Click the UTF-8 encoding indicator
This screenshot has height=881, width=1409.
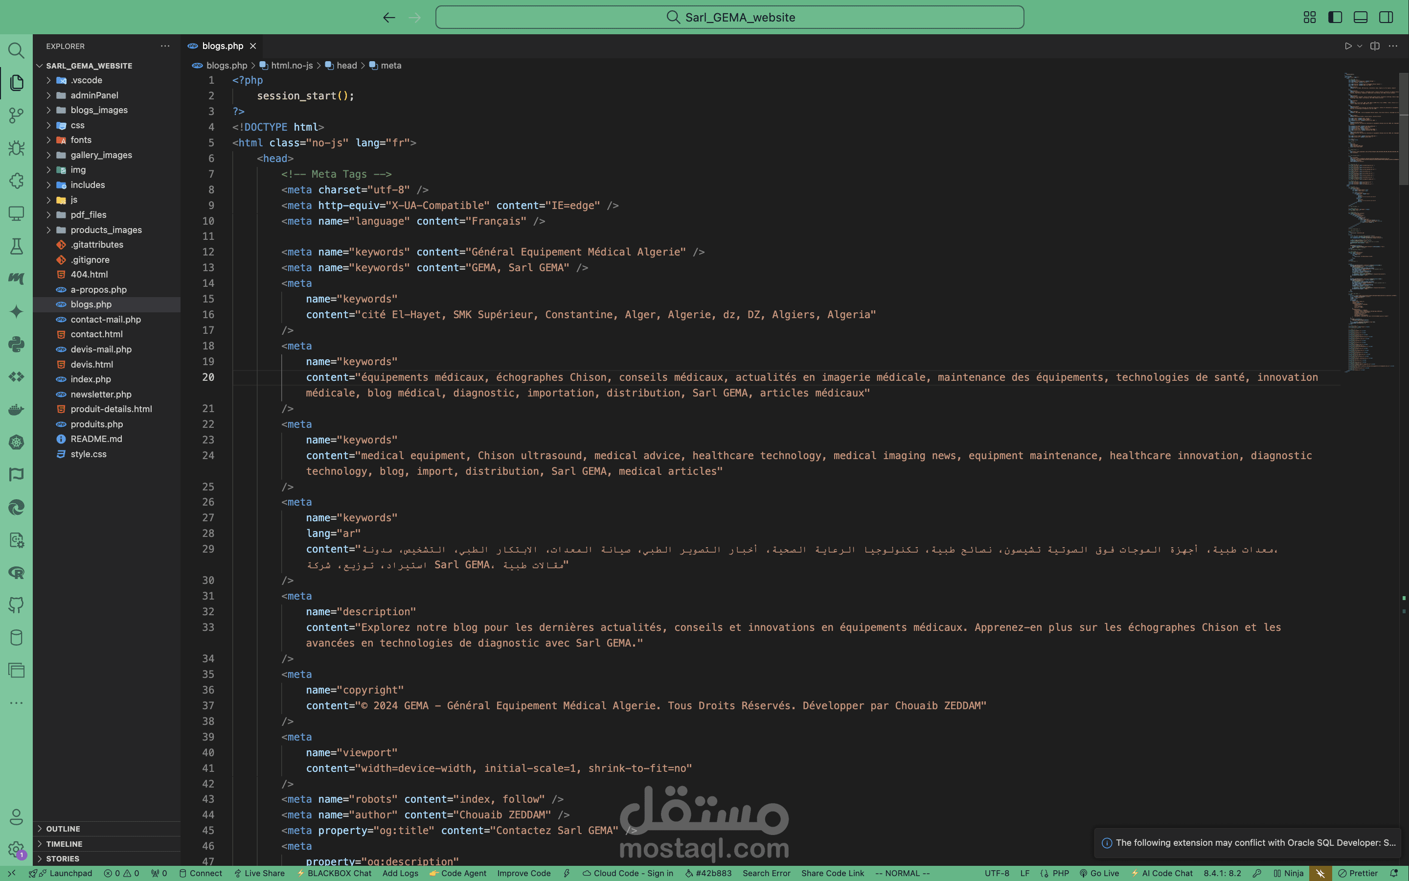tap(997, 873)
